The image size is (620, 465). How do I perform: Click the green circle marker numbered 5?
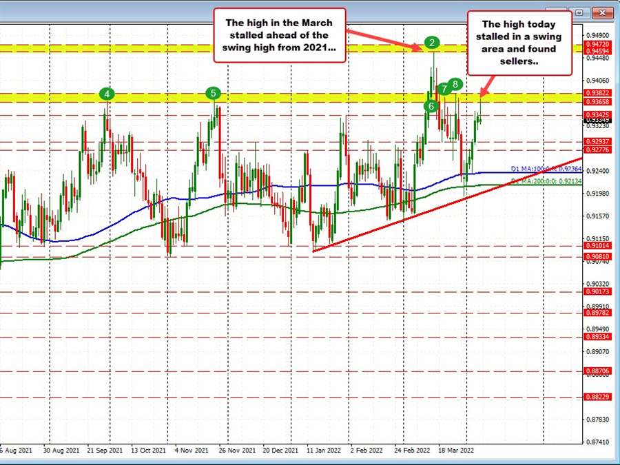point(214,93)
